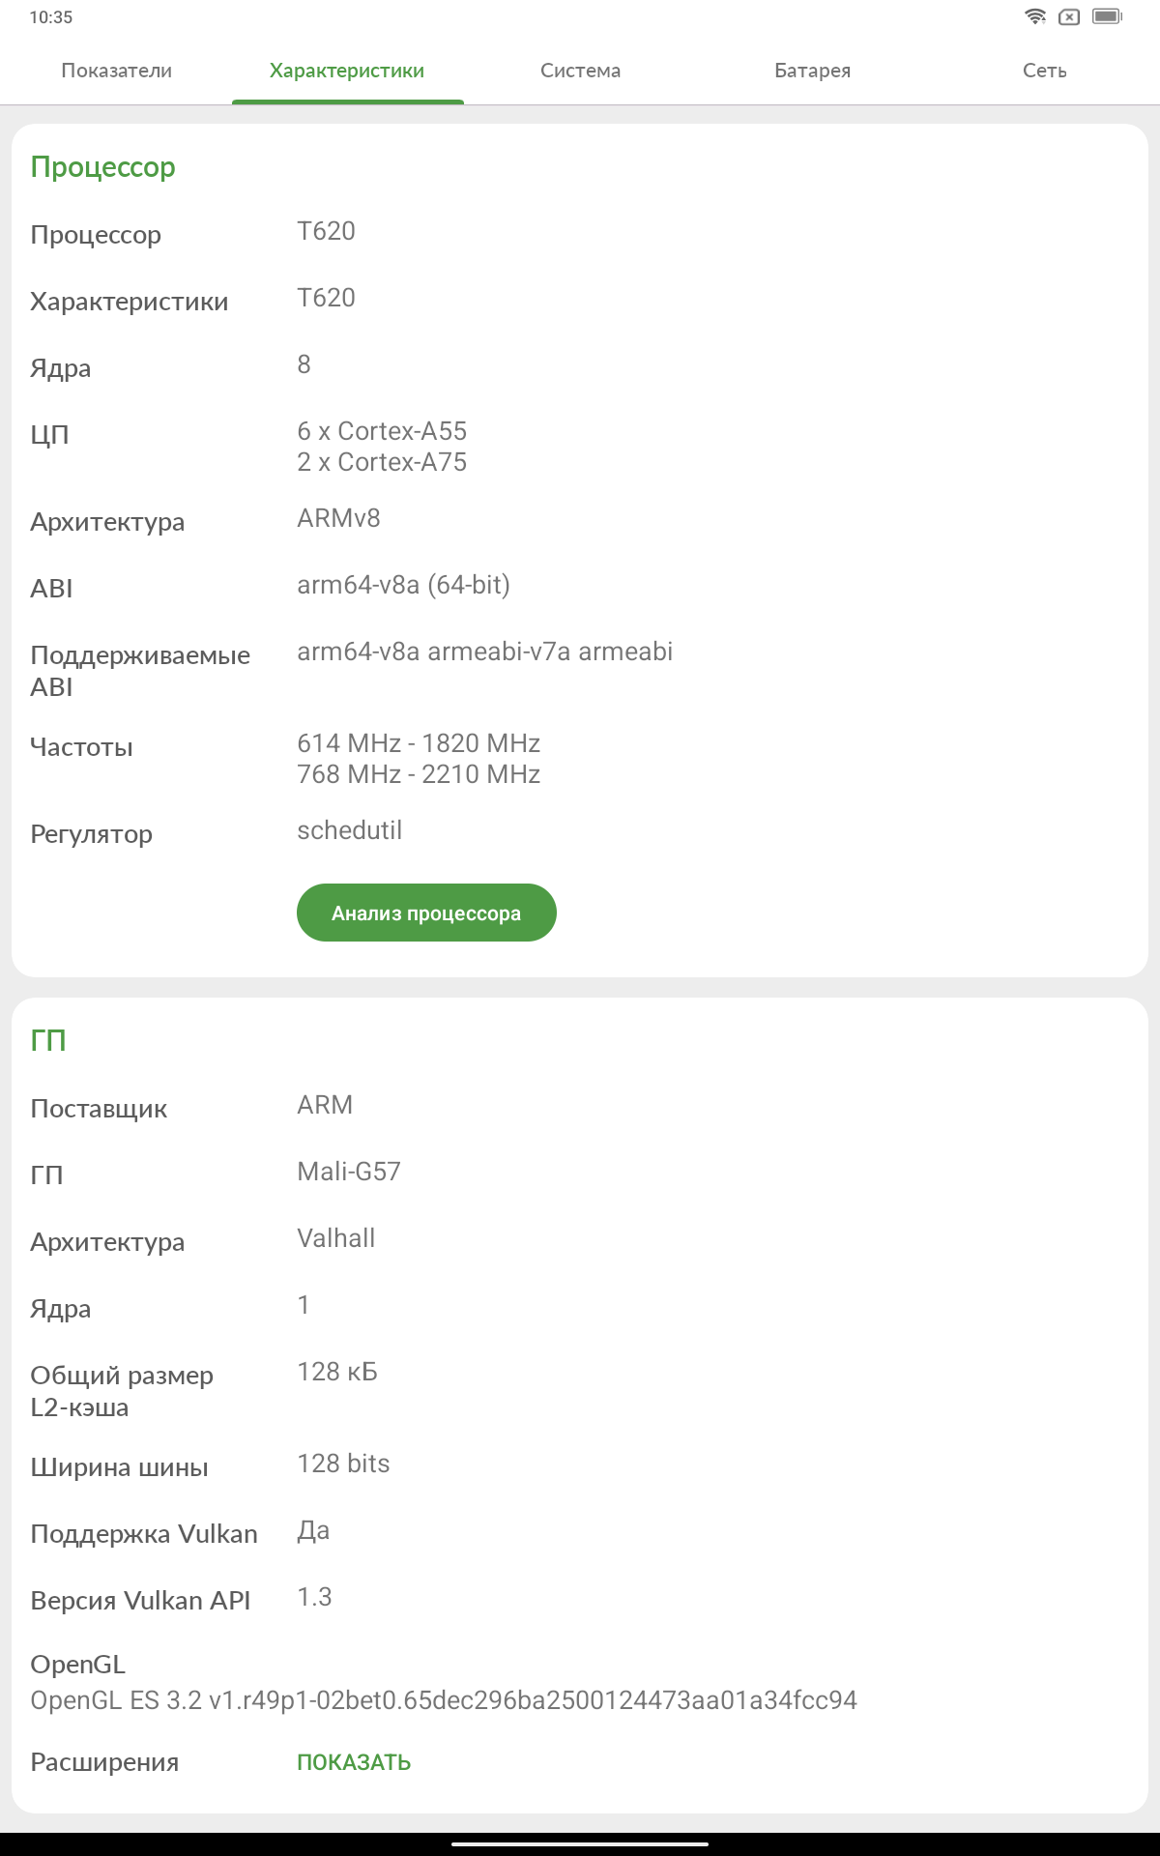The width and height of the screenshot is (1160, 1856).
Task: Click the OpenGL ES 3.2 version string
Action: pyautogui.click(x=444, y=1700)
